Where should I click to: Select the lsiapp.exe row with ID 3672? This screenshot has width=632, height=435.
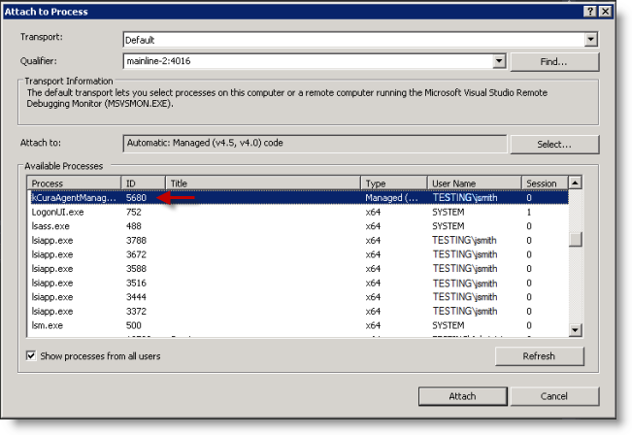click(299, 254)
